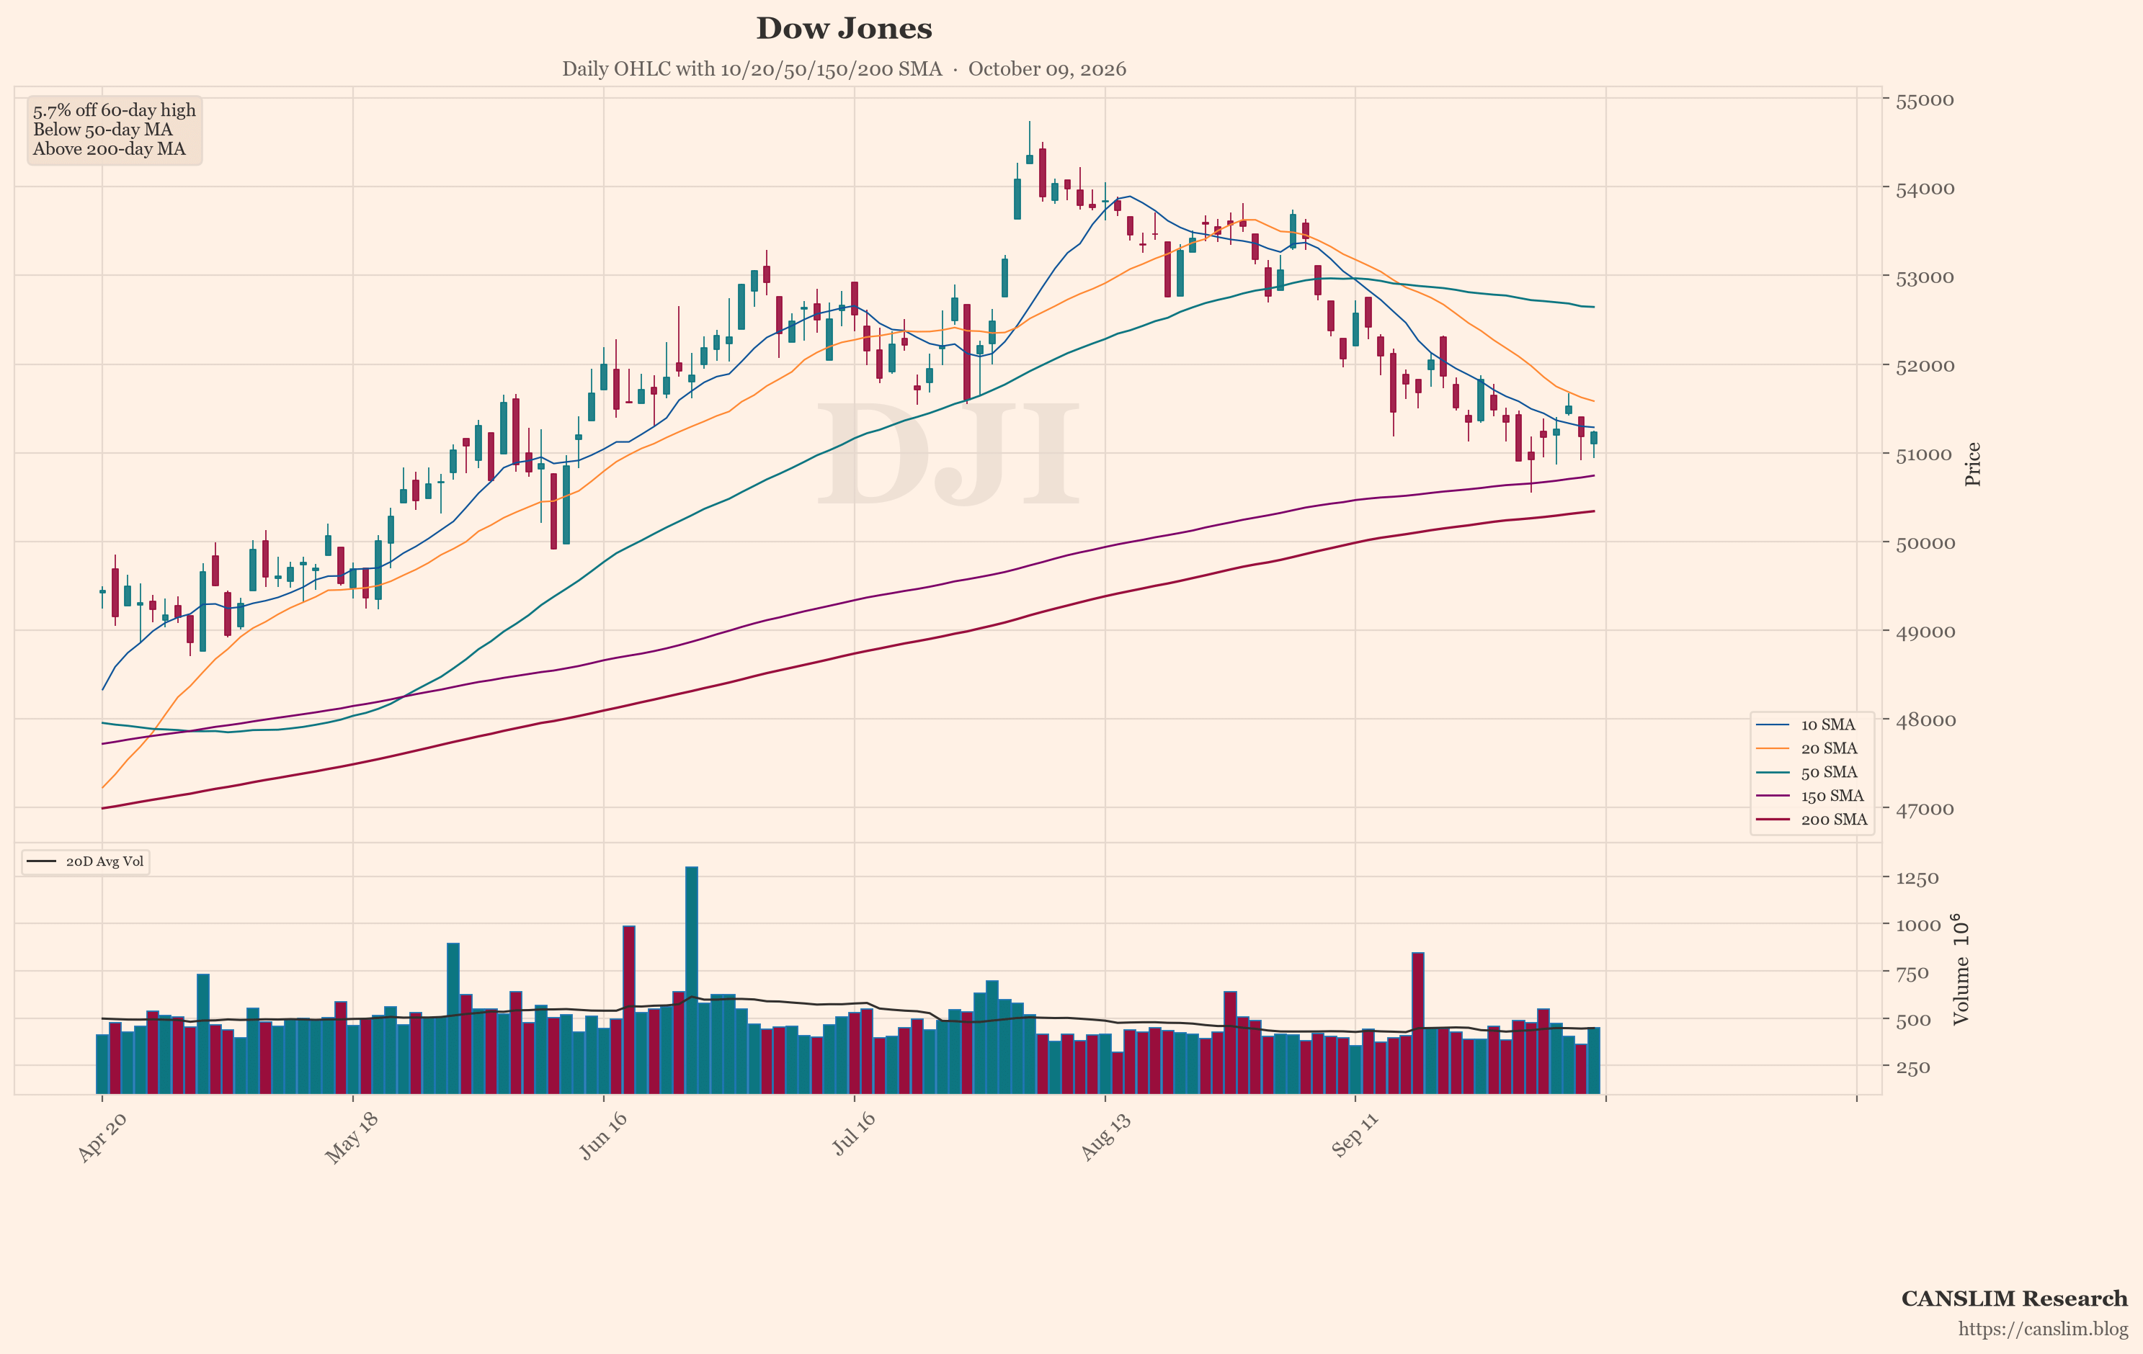Click the 60-day high annotation box
This screenshot has height=1354, width=2143.
click(x=114, y=130)
